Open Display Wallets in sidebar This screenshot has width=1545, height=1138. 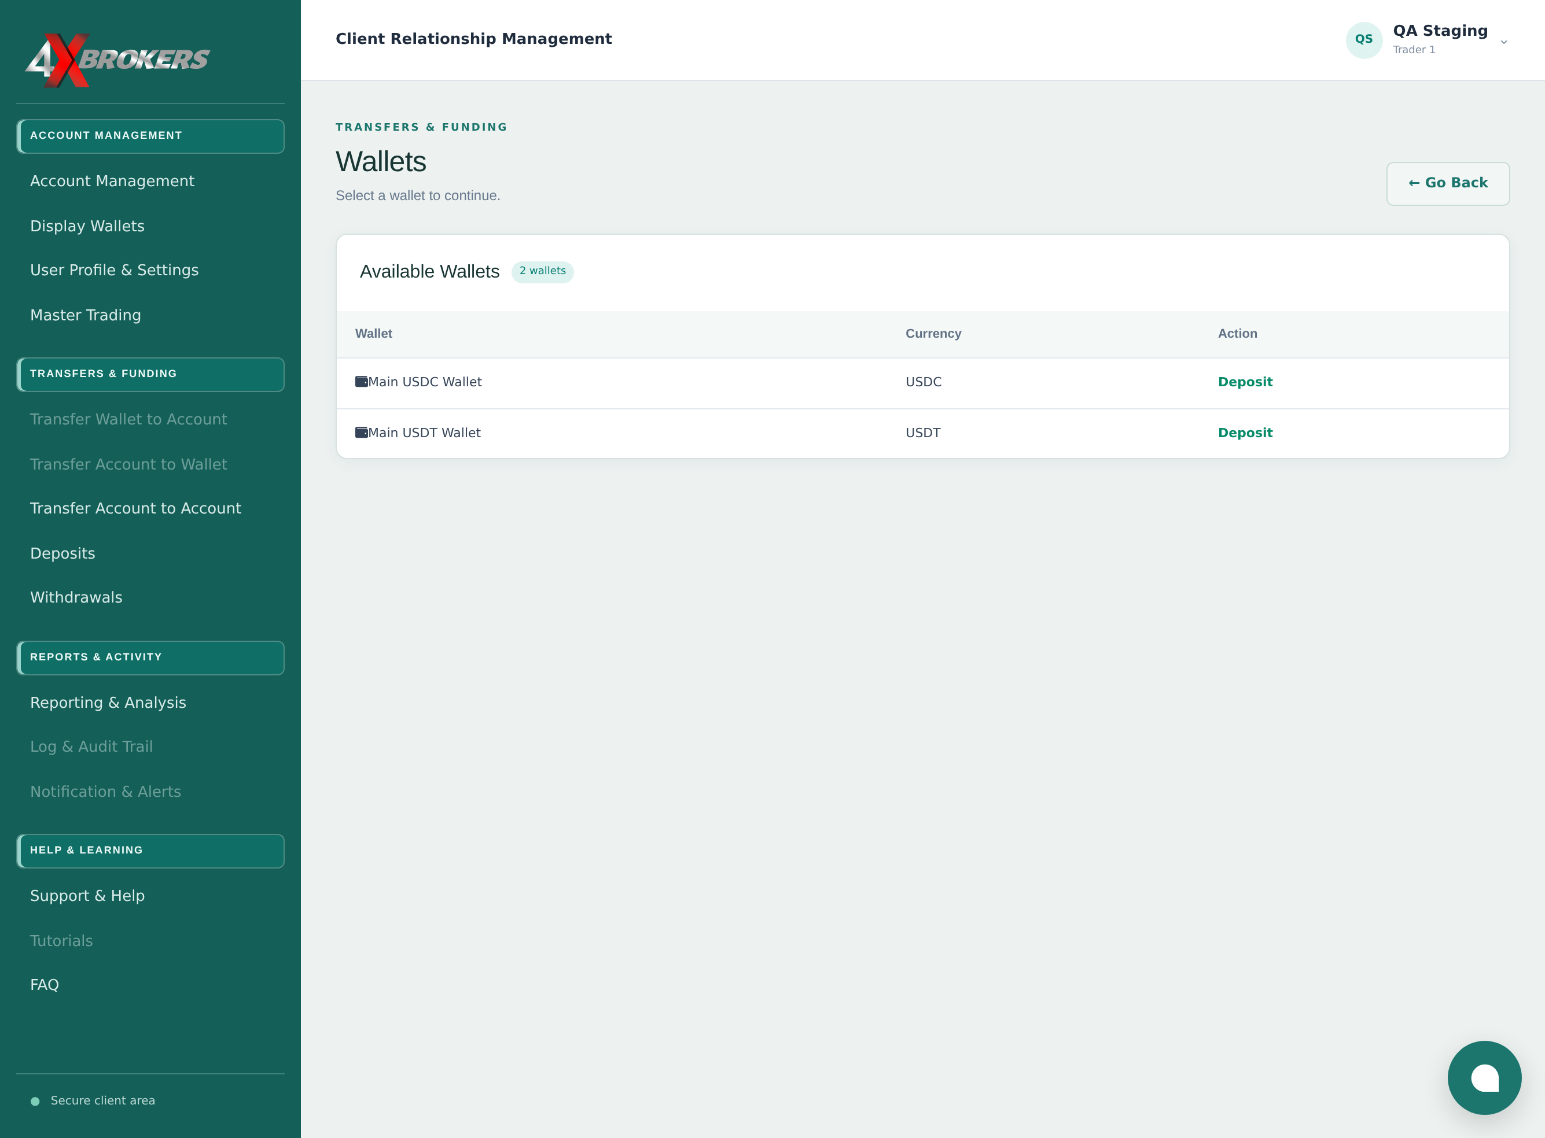tap(87, 226)
